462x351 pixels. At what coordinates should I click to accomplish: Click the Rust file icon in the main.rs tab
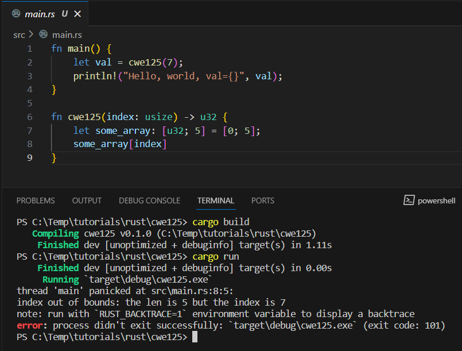coord(16,14)
